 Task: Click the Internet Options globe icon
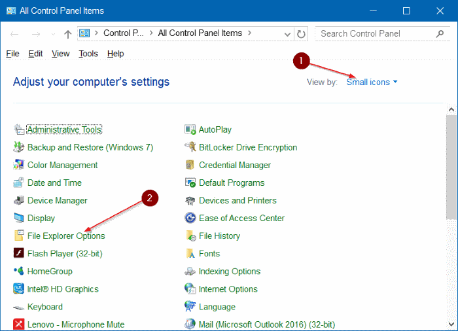pos(190,288)
